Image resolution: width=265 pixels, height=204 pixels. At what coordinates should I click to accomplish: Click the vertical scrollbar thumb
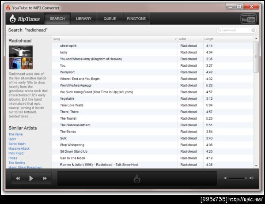click(x=256, y=57)
